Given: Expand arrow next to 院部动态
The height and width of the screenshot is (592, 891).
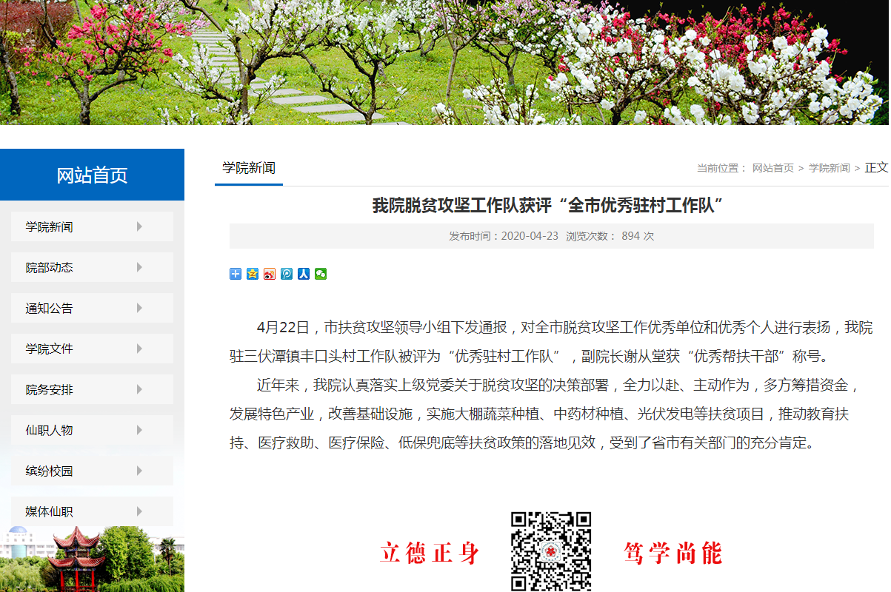Looking at the screenshot, I should tap(139, 267).
